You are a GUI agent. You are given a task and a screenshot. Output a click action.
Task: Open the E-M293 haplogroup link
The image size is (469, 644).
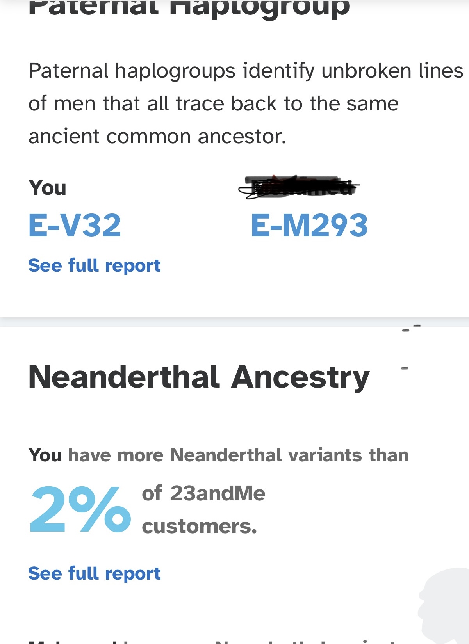click(309, 225)
